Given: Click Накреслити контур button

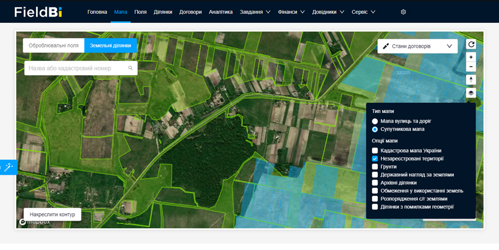Looking at the screenshot, I should click(52, 215).
